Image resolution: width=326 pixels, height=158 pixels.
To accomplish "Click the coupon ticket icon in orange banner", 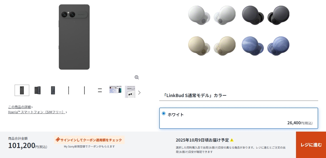I will point(58,140).
